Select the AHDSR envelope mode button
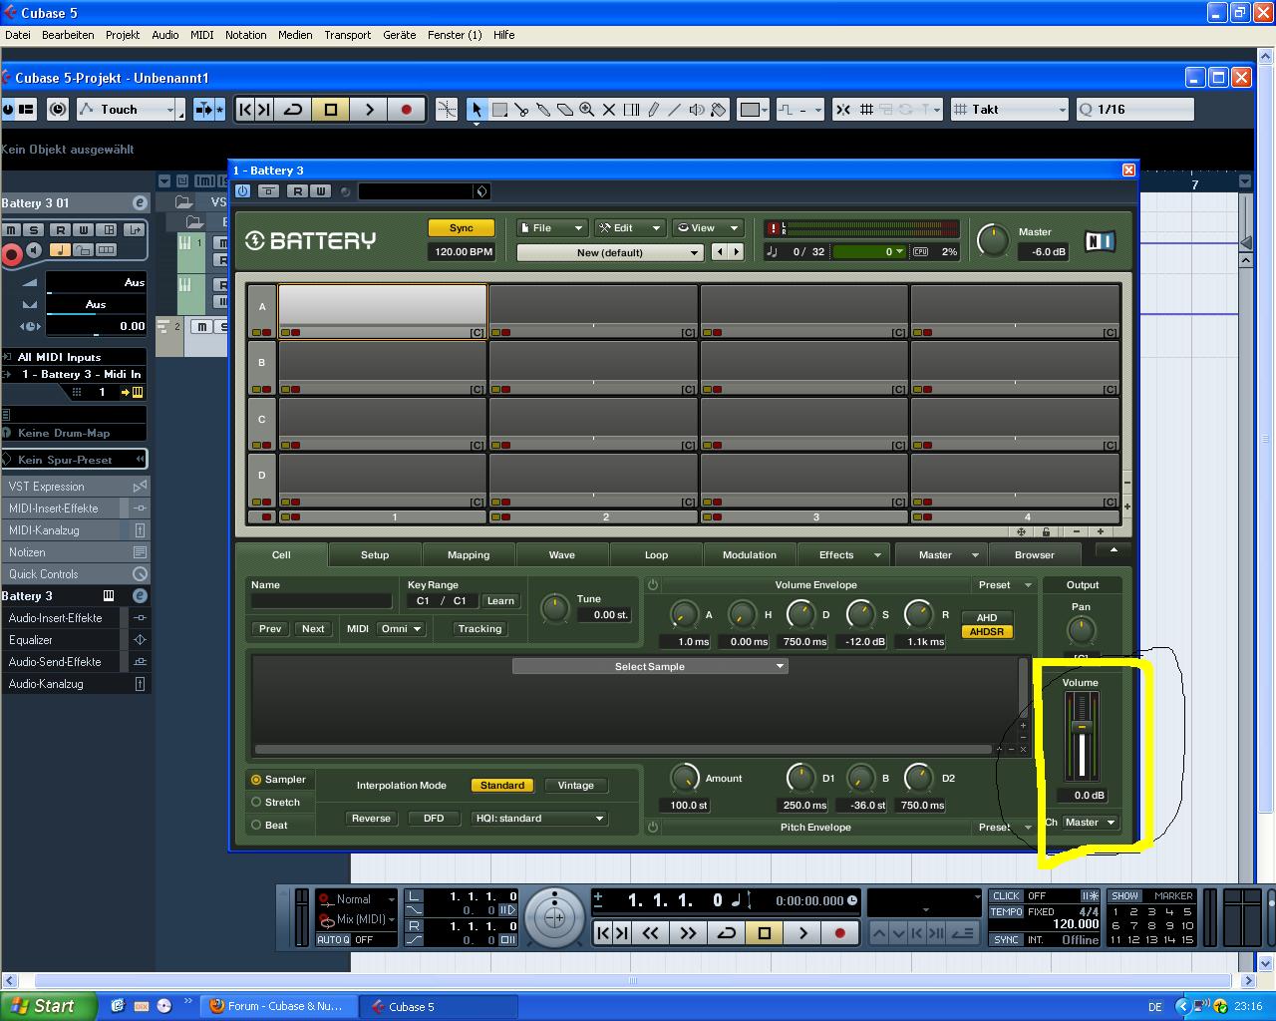 (x=987, y=632)
